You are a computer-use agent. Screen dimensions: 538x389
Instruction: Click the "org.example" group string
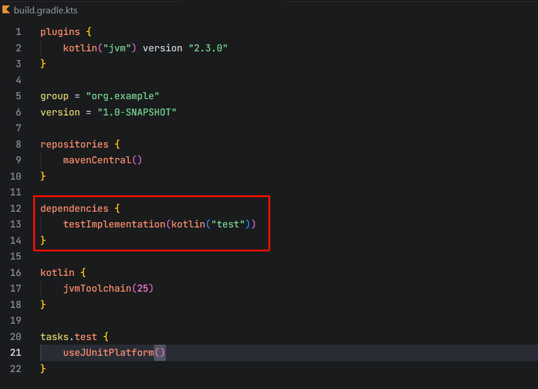point(123,96)
